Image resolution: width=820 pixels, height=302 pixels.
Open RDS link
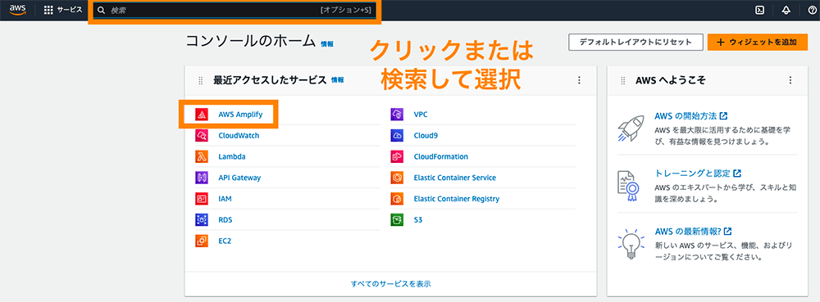(225, 220)
